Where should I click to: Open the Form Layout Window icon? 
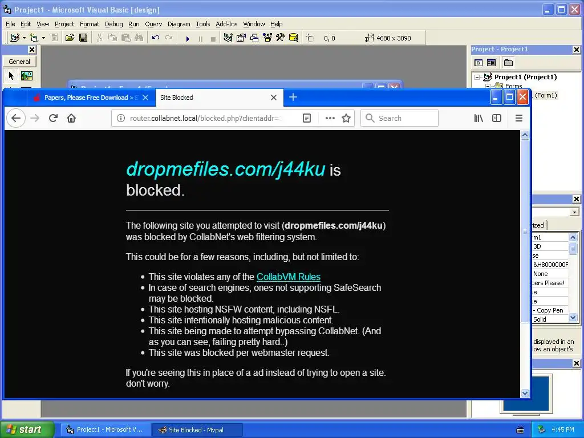point(254,38)
